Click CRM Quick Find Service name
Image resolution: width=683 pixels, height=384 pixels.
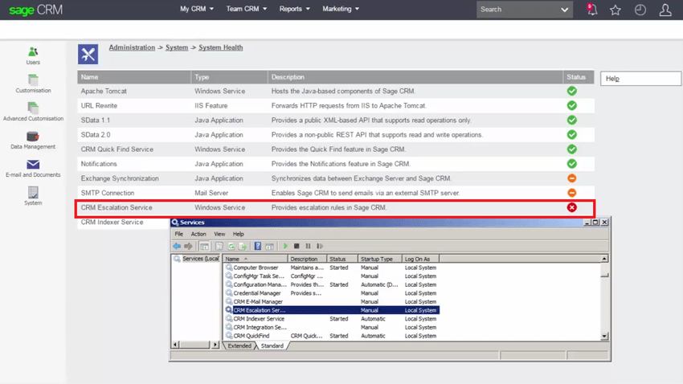pyautogui.click(x=117, y=149)
